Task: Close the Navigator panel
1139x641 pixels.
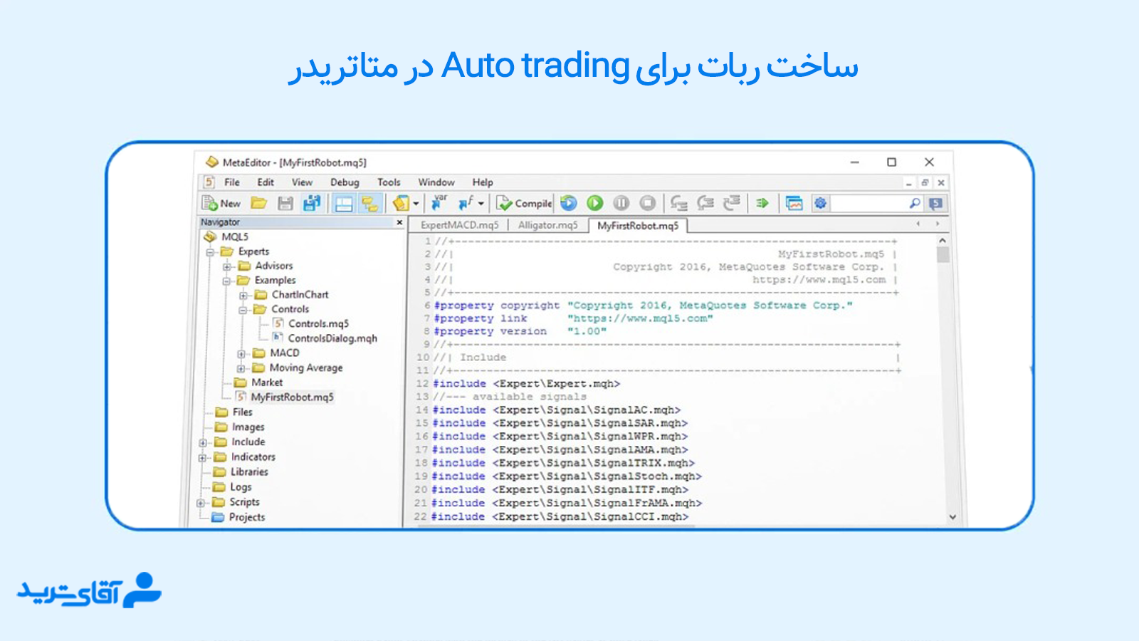Action: tap(399, 222)
